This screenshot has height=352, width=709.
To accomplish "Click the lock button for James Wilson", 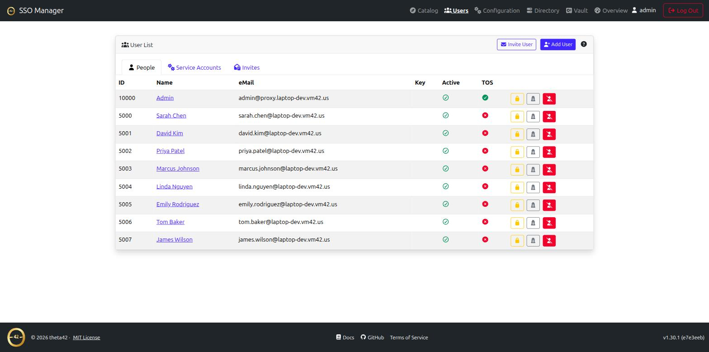I will 517,240.
